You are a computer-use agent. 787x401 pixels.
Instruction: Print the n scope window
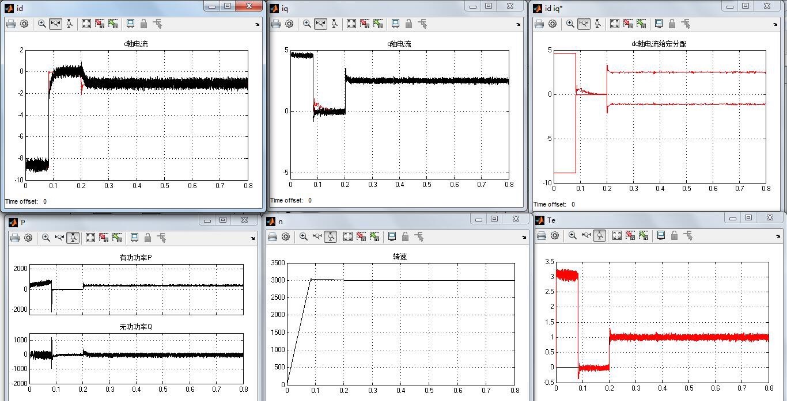pyautogui.click(x=272, y=236)
